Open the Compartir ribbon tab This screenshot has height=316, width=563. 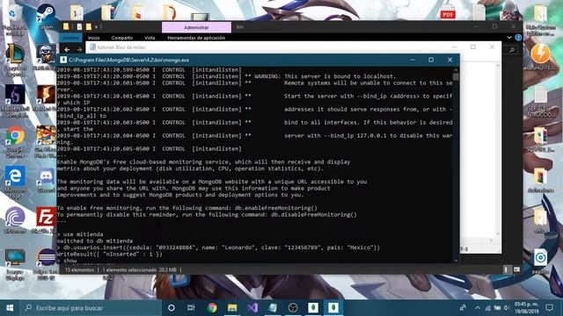click(122, 38)
